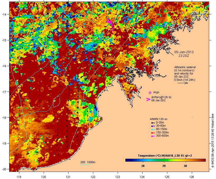Click the blue 30-80m arrow legend icon

[x=153, y=126]
